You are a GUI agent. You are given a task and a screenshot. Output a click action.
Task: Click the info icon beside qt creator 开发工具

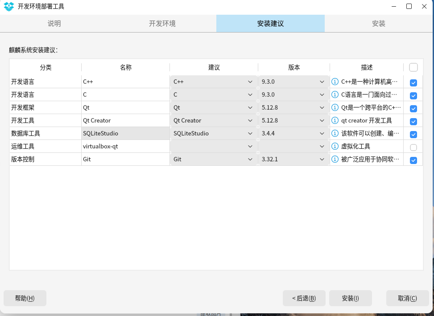click(x=335, y=120)
